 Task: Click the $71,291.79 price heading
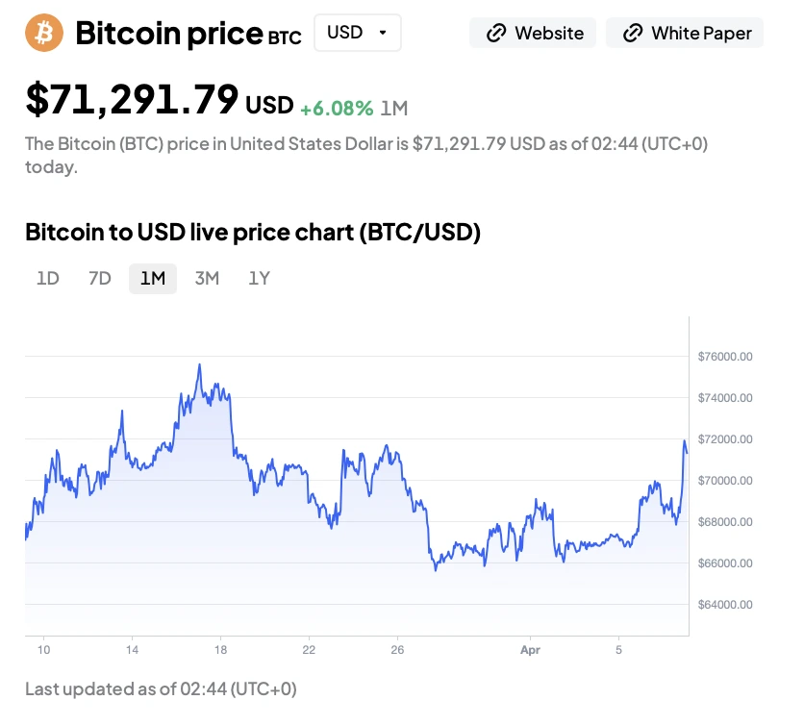(x=132, y=99)
